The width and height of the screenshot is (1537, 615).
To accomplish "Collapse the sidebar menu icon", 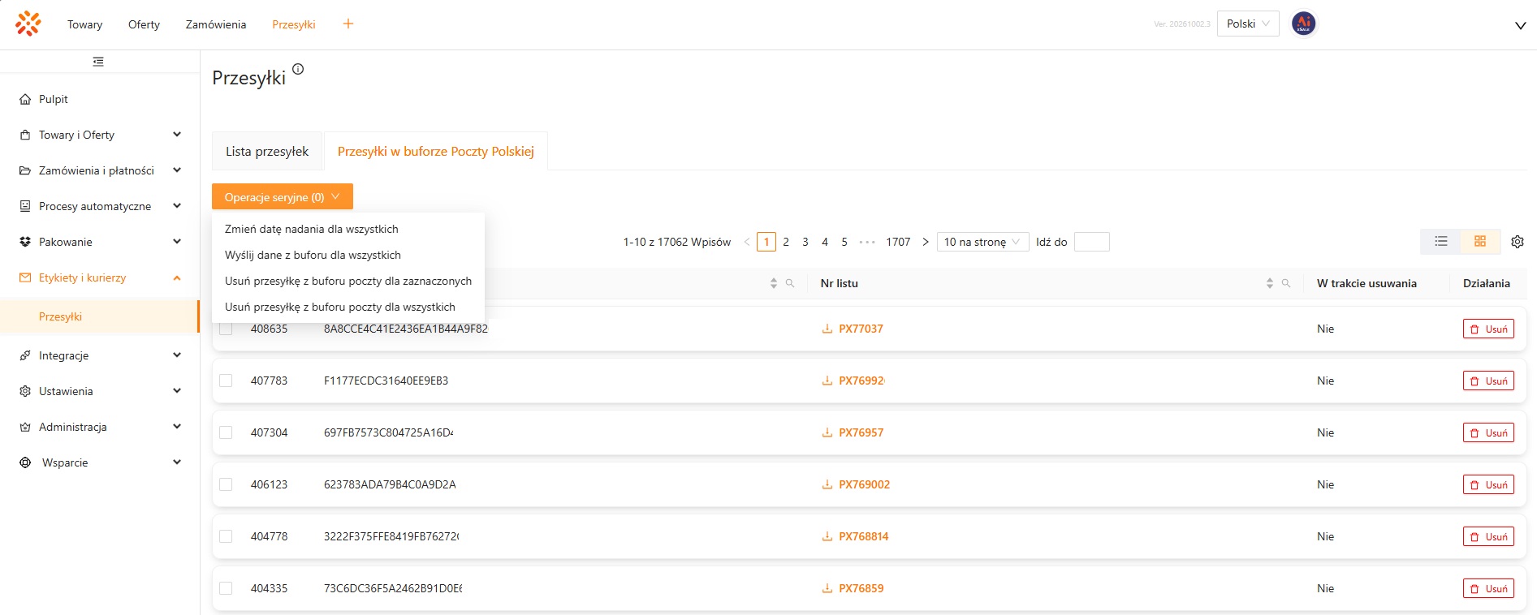I will pyautogui.click(x=98, y=62).
